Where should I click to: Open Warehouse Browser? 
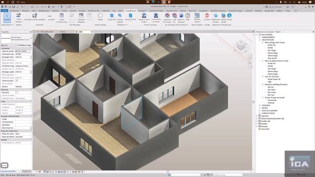point(216,18)
